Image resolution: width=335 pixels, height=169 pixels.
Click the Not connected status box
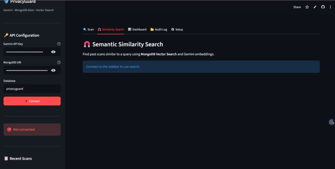(32, 130)
